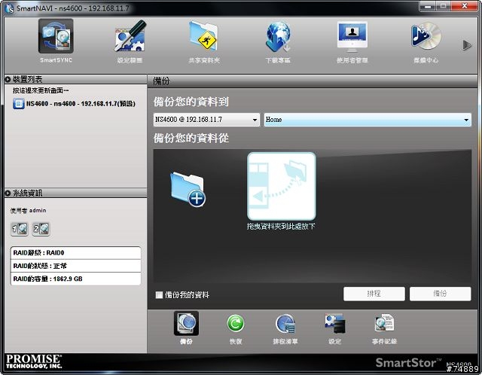Open the setup wizard icon with screwdriver
482x375 pixels.
(130, 36)
